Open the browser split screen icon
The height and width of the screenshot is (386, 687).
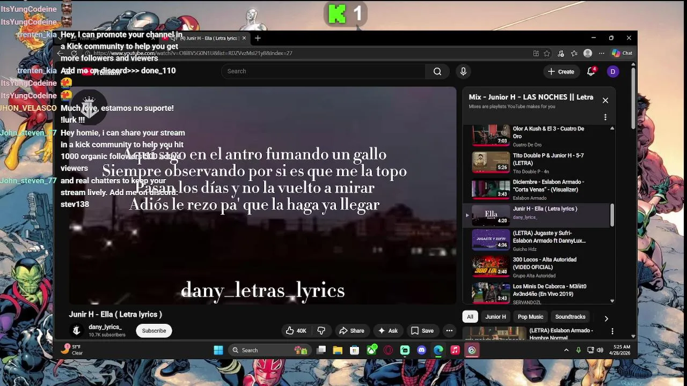click(536, 53)
